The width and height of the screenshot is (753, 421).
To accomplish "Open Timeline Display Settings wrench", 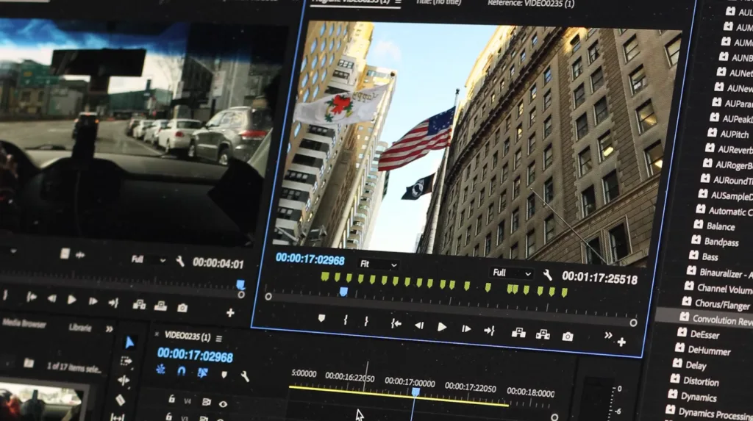I will (x=245, y=376).
